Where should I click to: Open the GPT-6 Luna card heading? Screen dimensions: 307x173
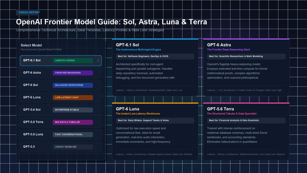point(128,109)
